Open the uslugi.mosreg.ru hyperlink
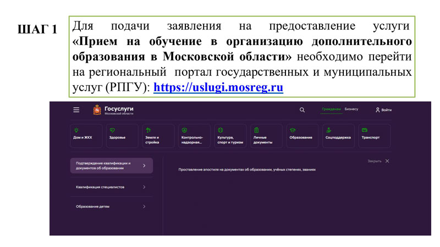 click(x=218, y=87)
